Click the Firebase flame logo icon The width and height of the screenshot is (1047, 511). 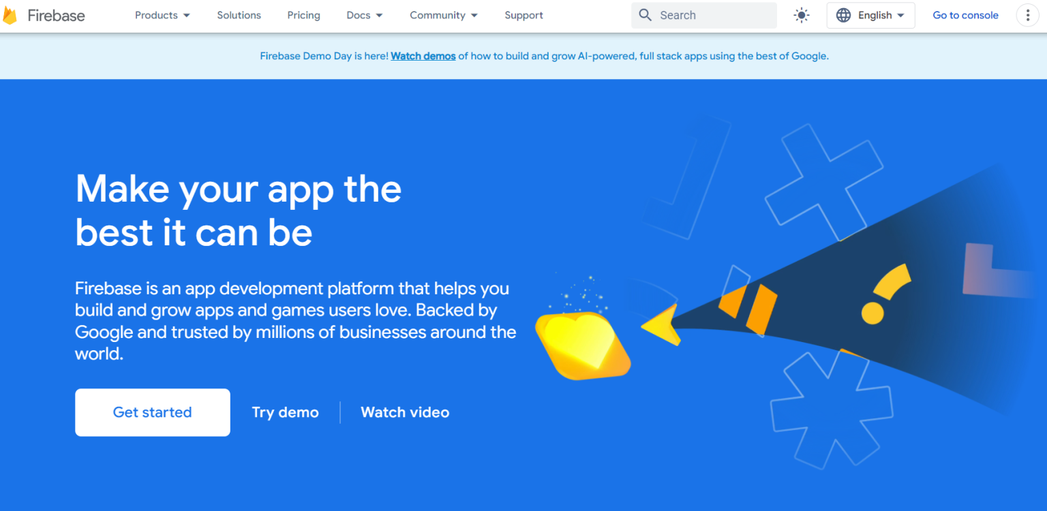pyautogui.click(x=10, y=16)
